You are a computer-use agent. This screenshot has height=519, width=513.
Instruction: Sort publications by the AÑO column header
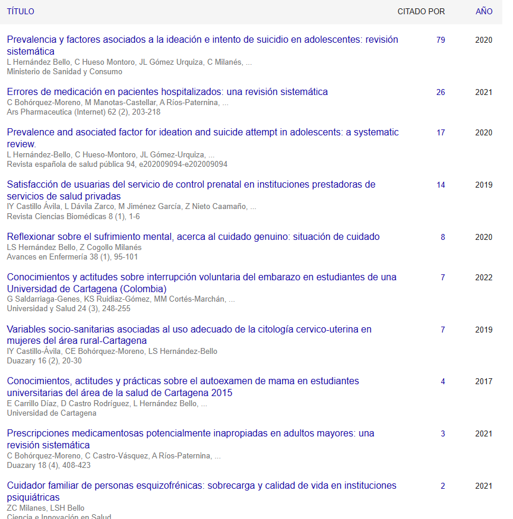click(484, 11)
